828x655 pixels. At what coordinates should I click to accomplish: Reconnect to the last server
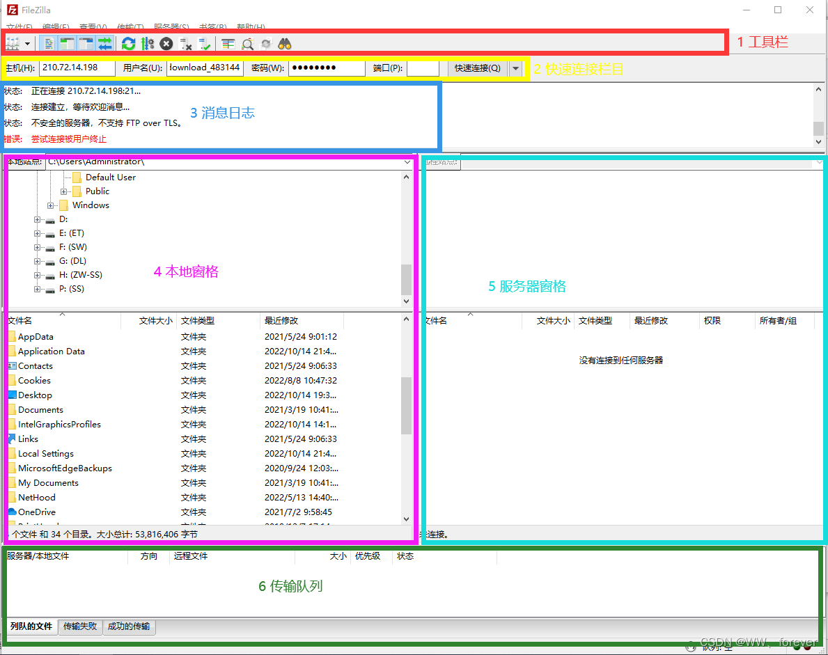click(204, 43)
